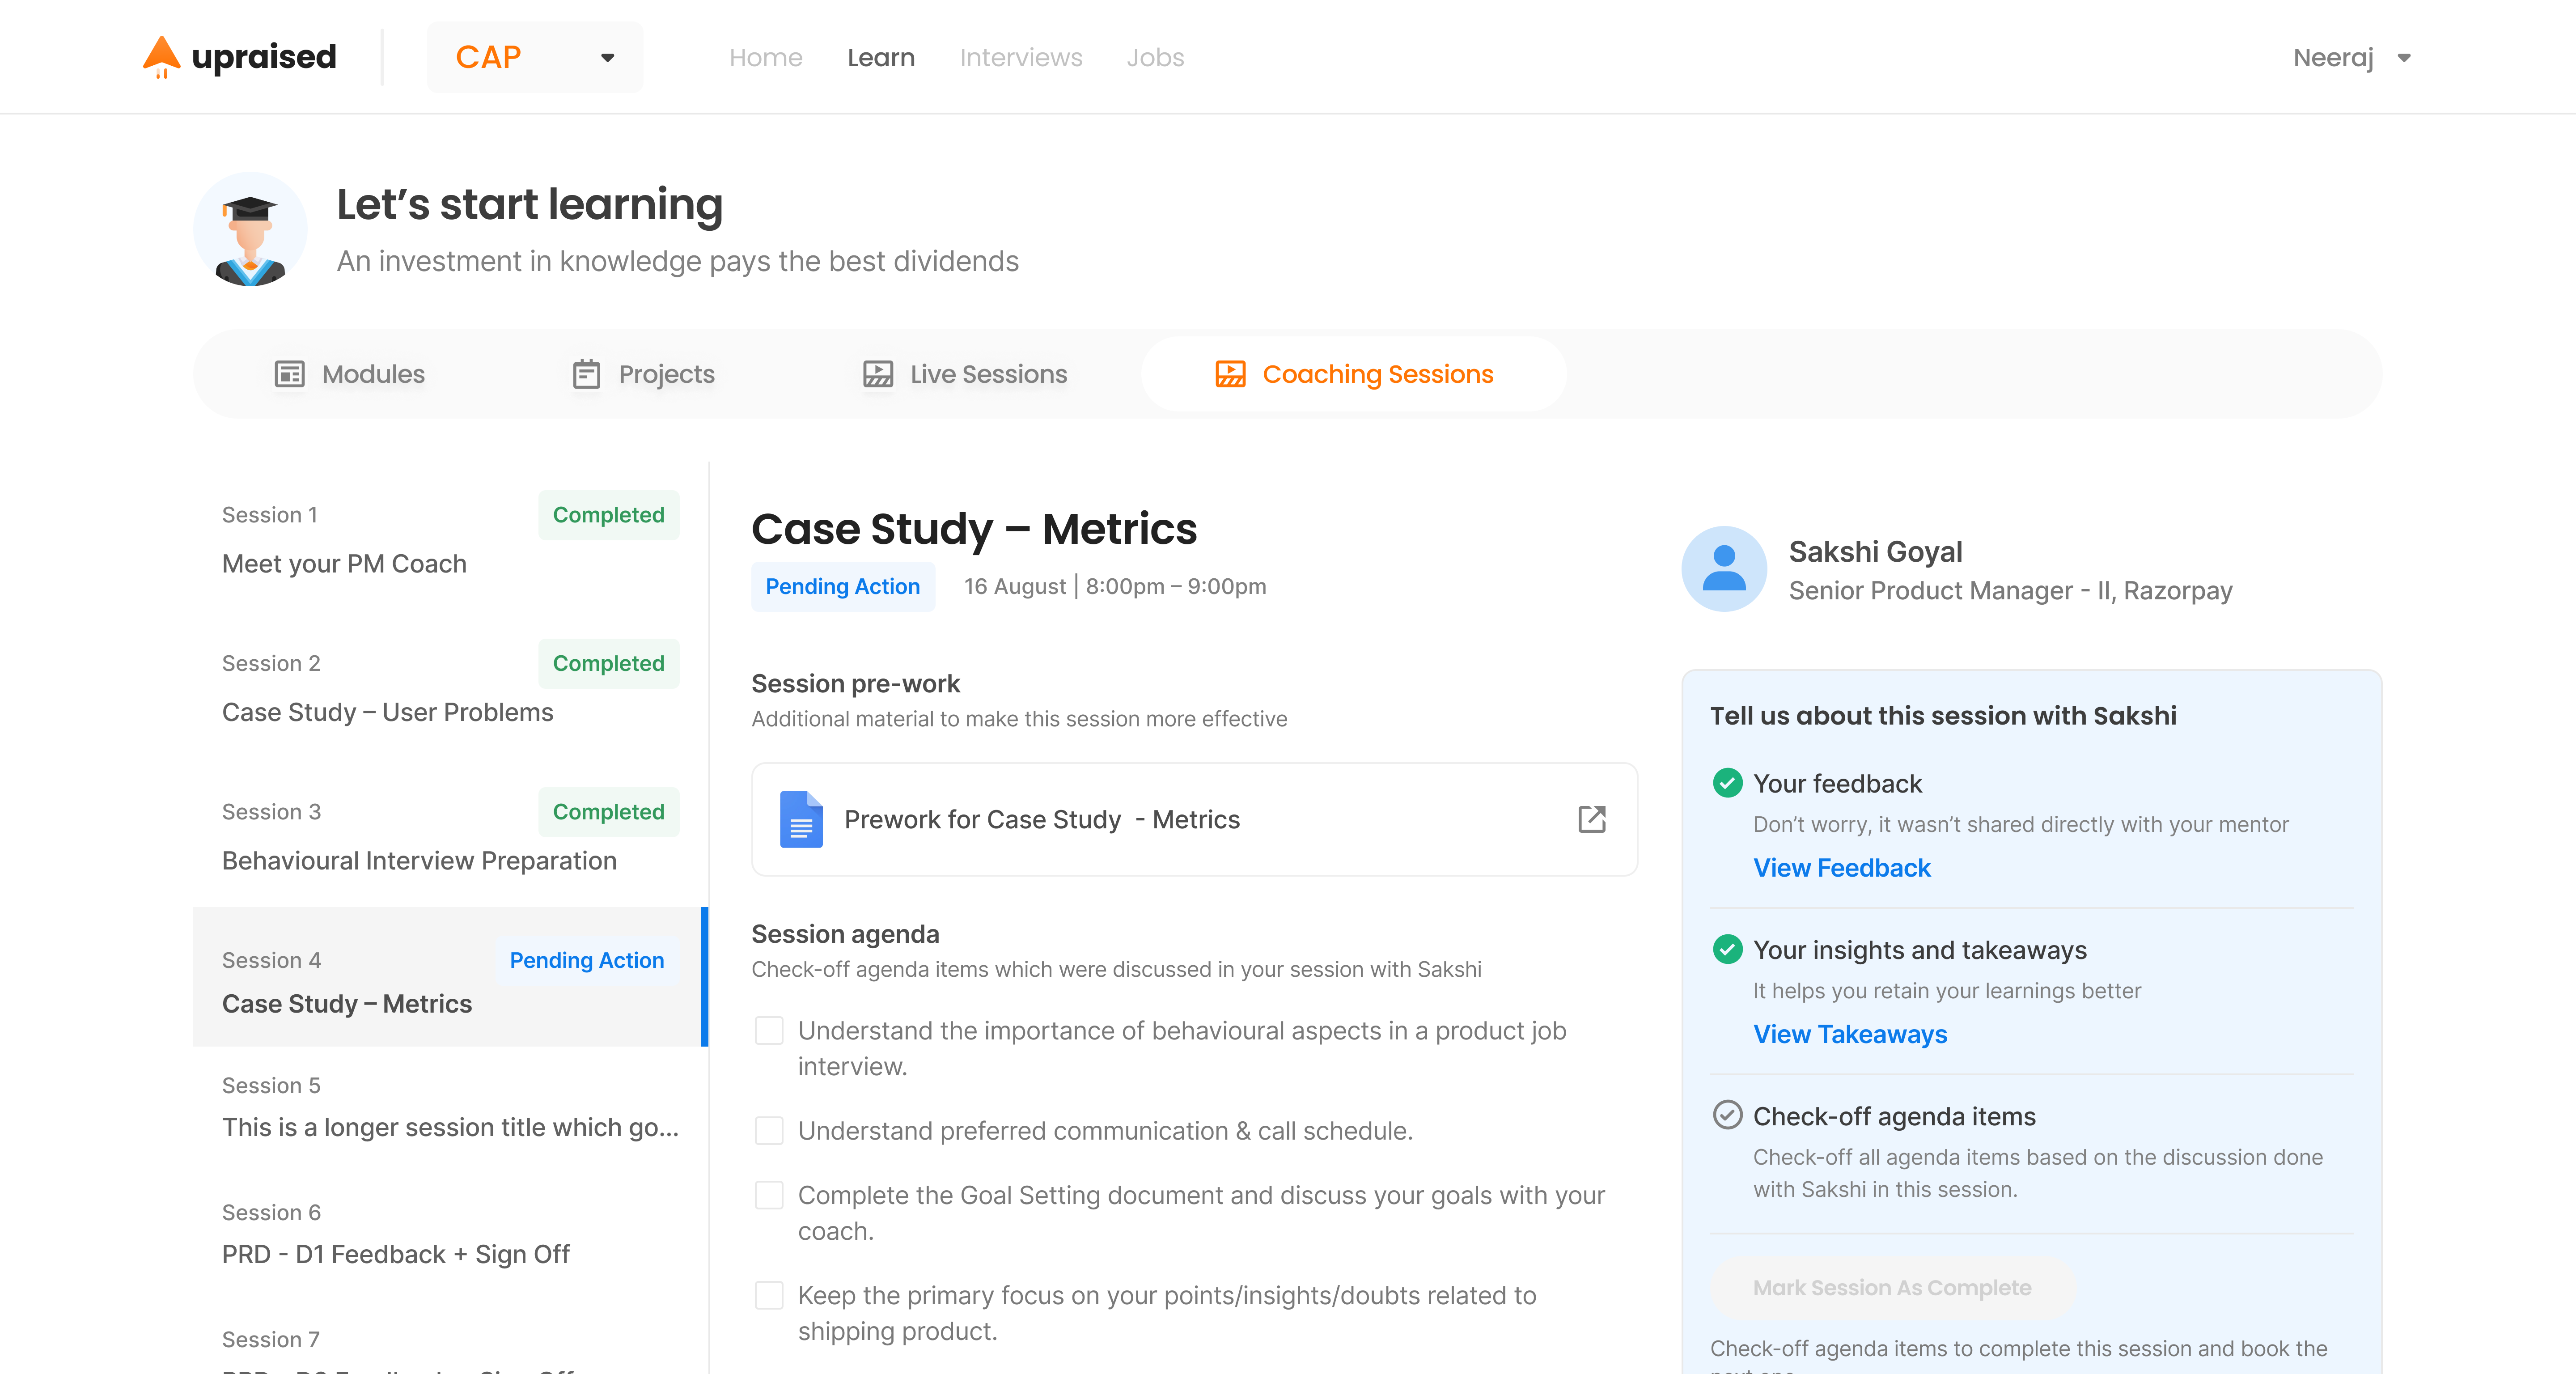Go to Home in top navigation
This screenshot has width=2576, height=1374.
[x=766, y=58]
